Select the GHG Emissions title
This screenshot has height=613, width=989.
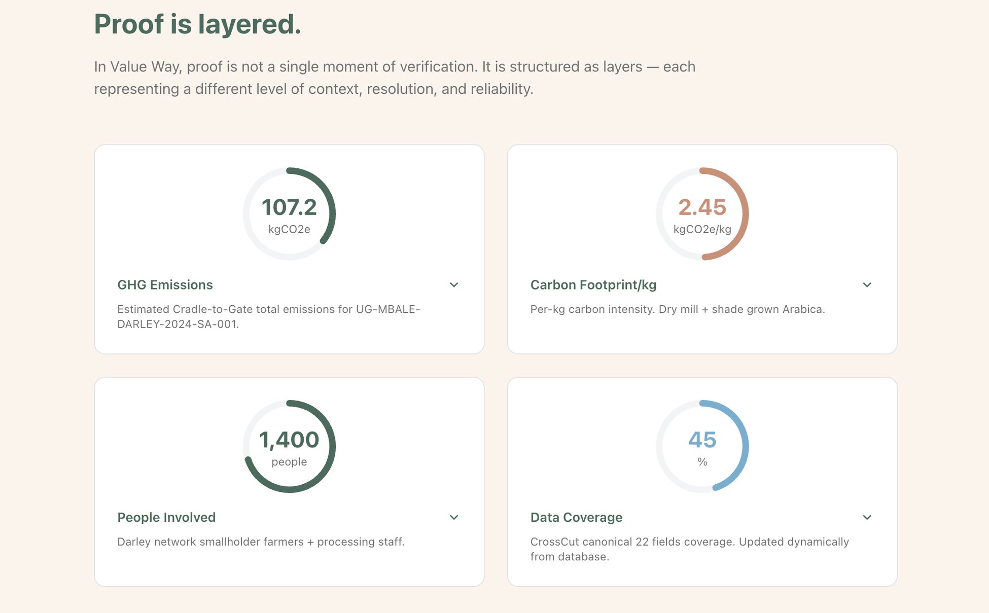pyautogui.click(x=165, y=285)
